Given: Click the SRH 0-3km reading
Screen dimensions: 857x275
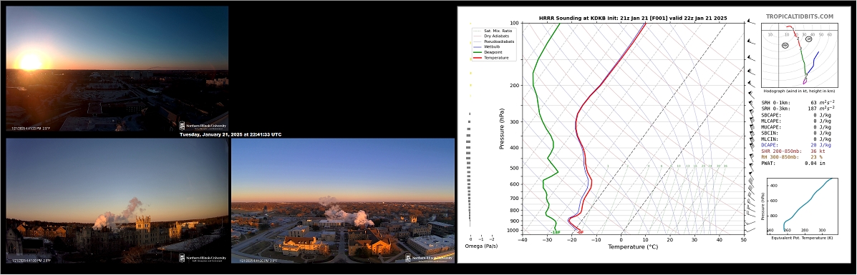Looking at the screenshot, I should point(798,109).
